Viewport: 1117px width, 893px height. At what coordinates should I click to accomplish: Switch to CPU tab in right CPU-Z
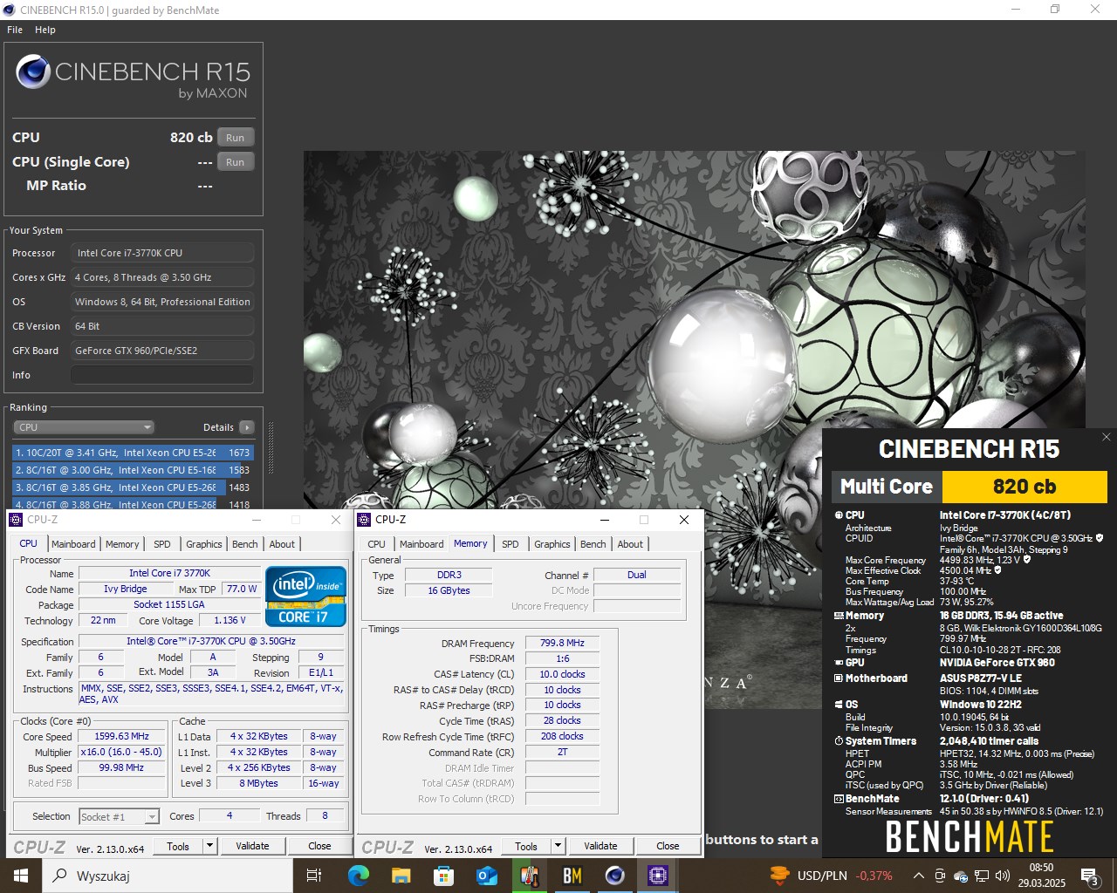click(377, 544)
